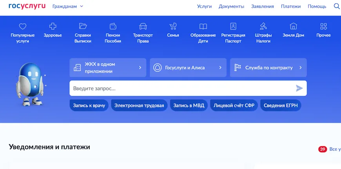Click the flag icon on Служба по контракту

tap(238, 67)
